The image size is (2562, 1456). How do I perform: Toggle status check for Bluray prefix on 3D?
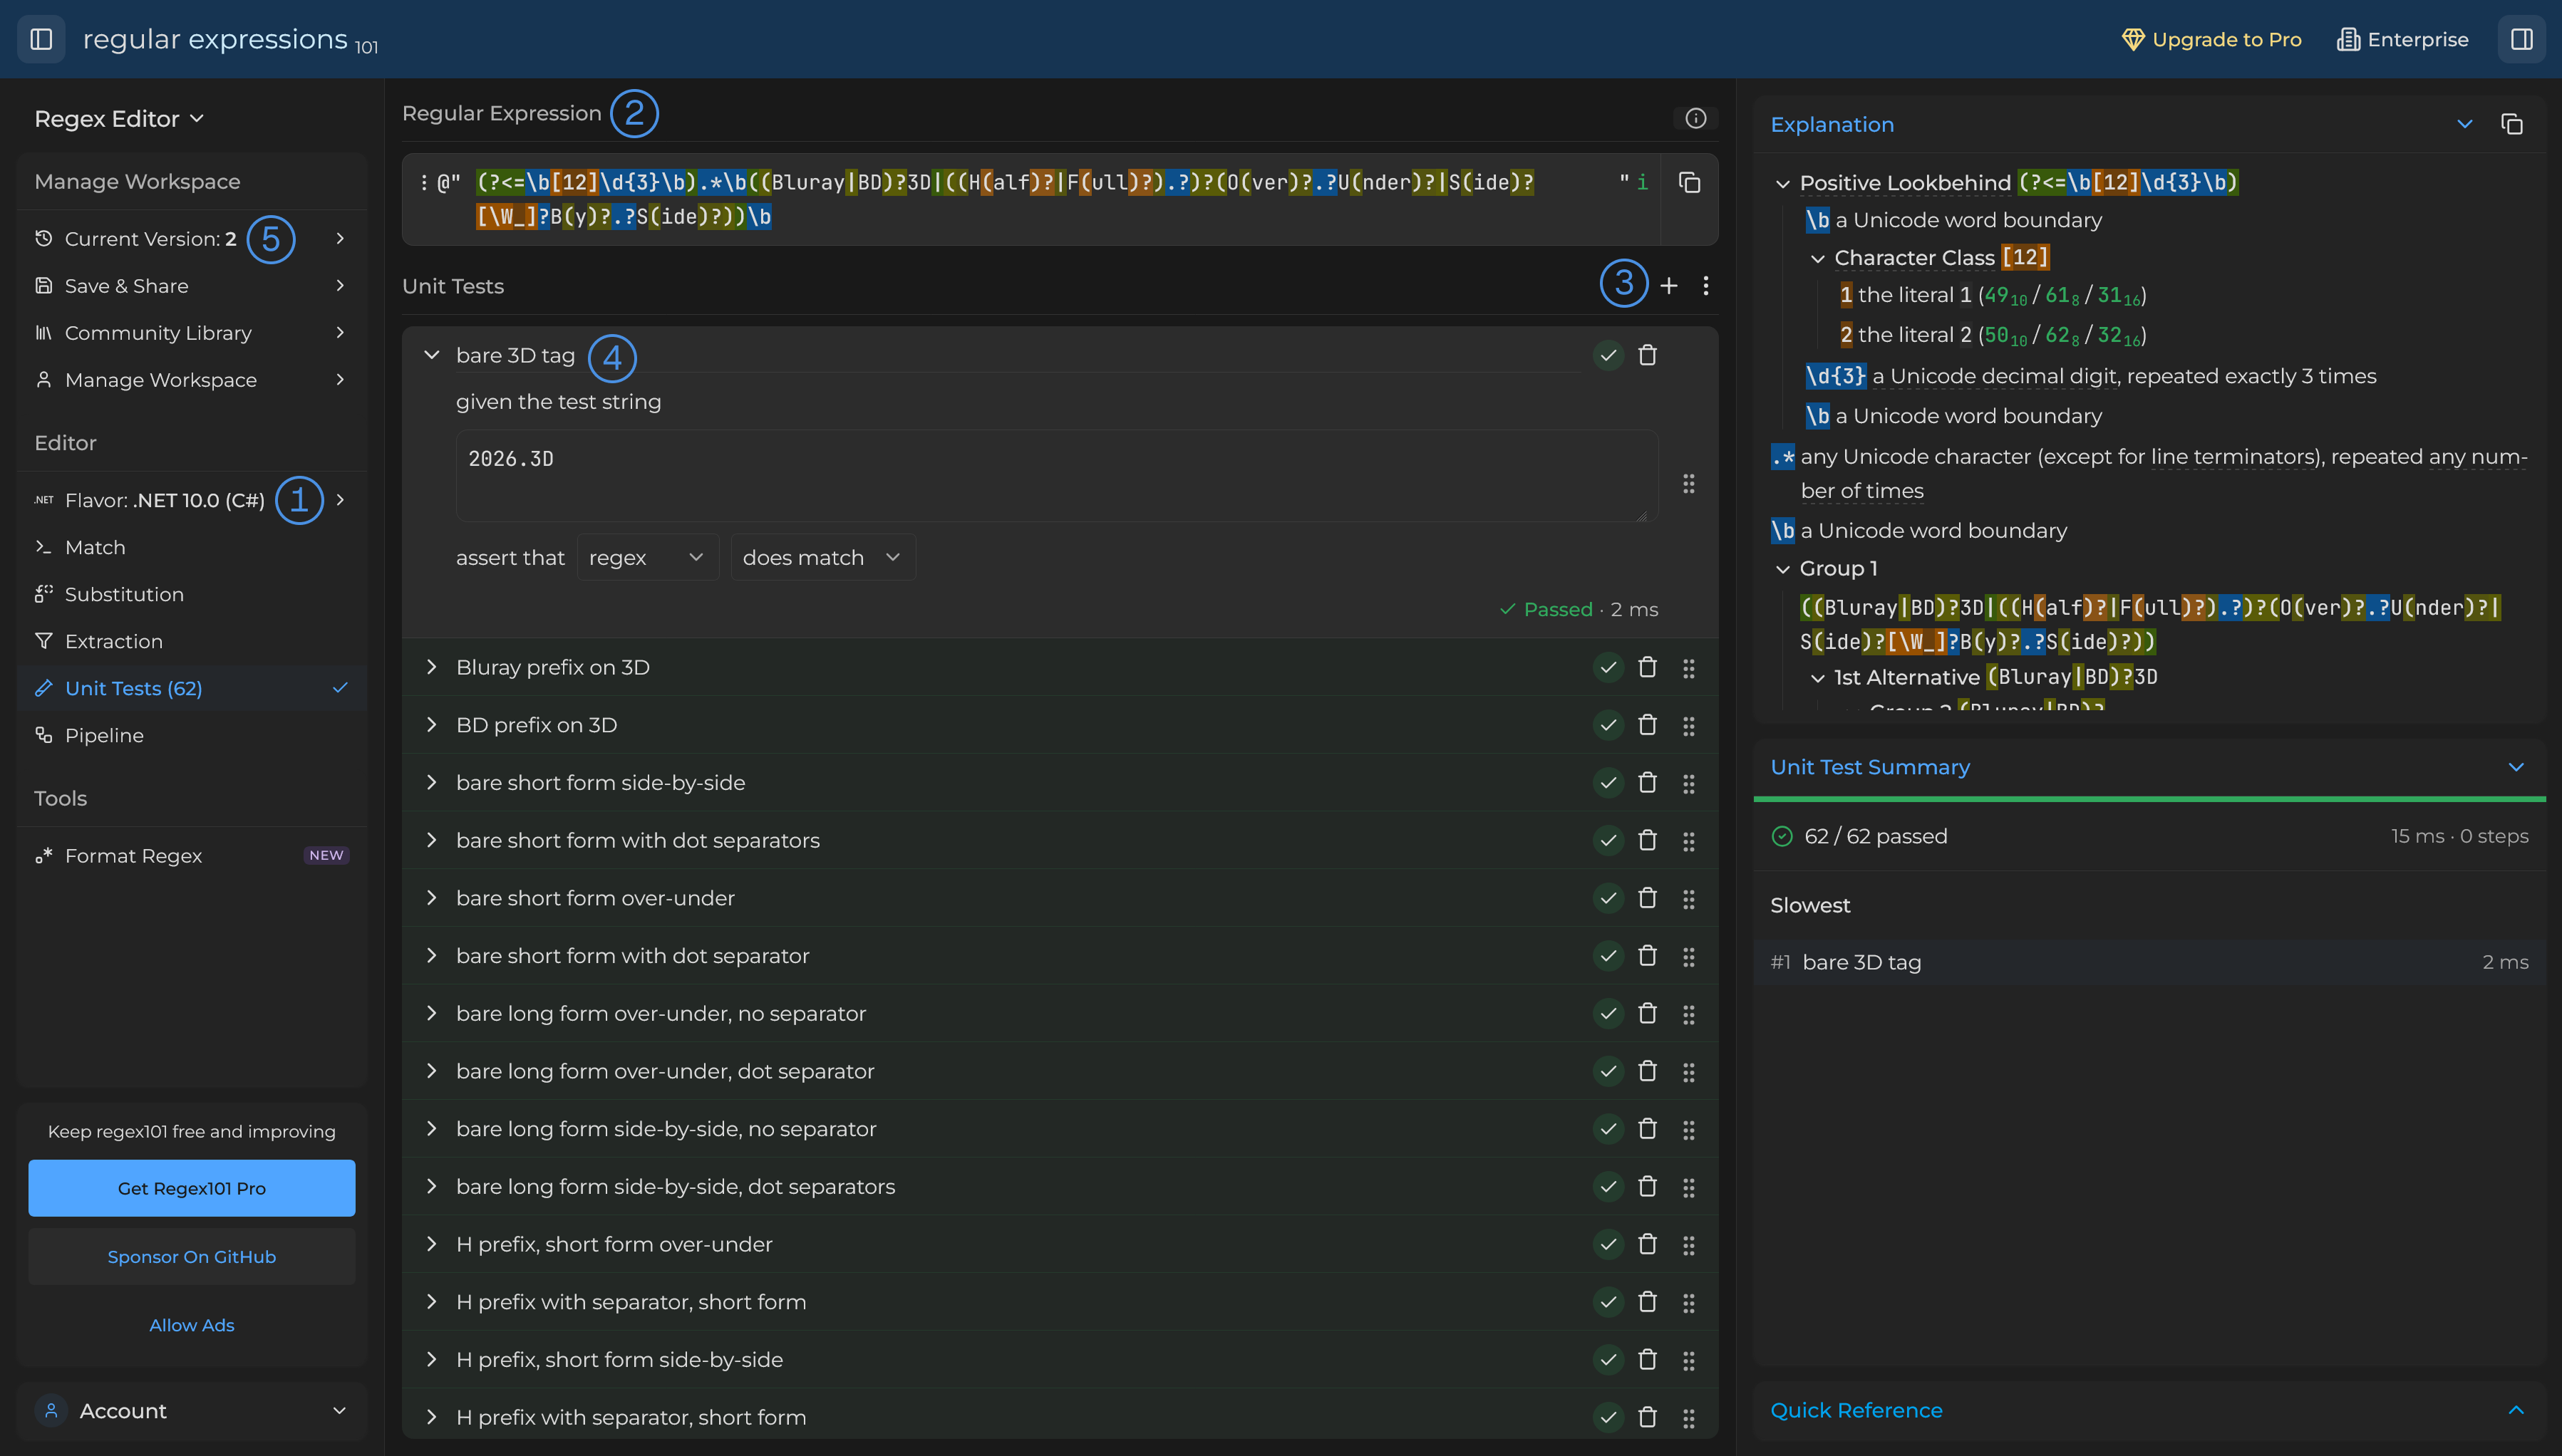coord(1608,667)
